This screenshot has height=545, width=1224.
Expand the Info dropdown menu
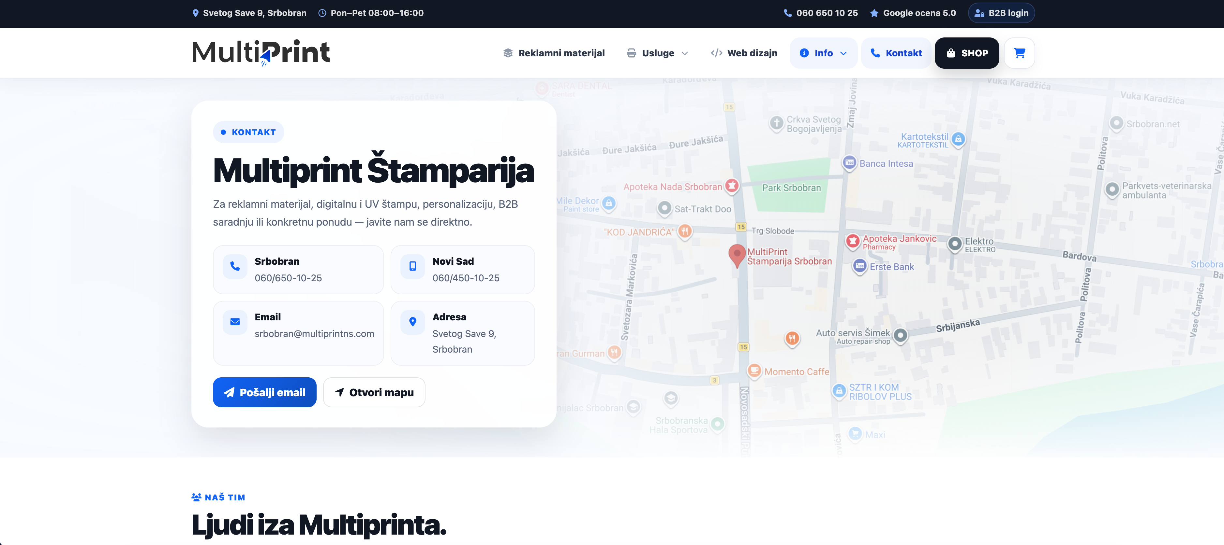(x=823, y=53)
